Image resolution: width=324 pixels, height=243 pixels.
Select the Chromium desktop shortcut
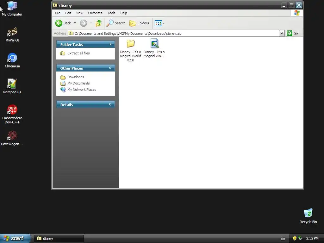tap(12, 60)
